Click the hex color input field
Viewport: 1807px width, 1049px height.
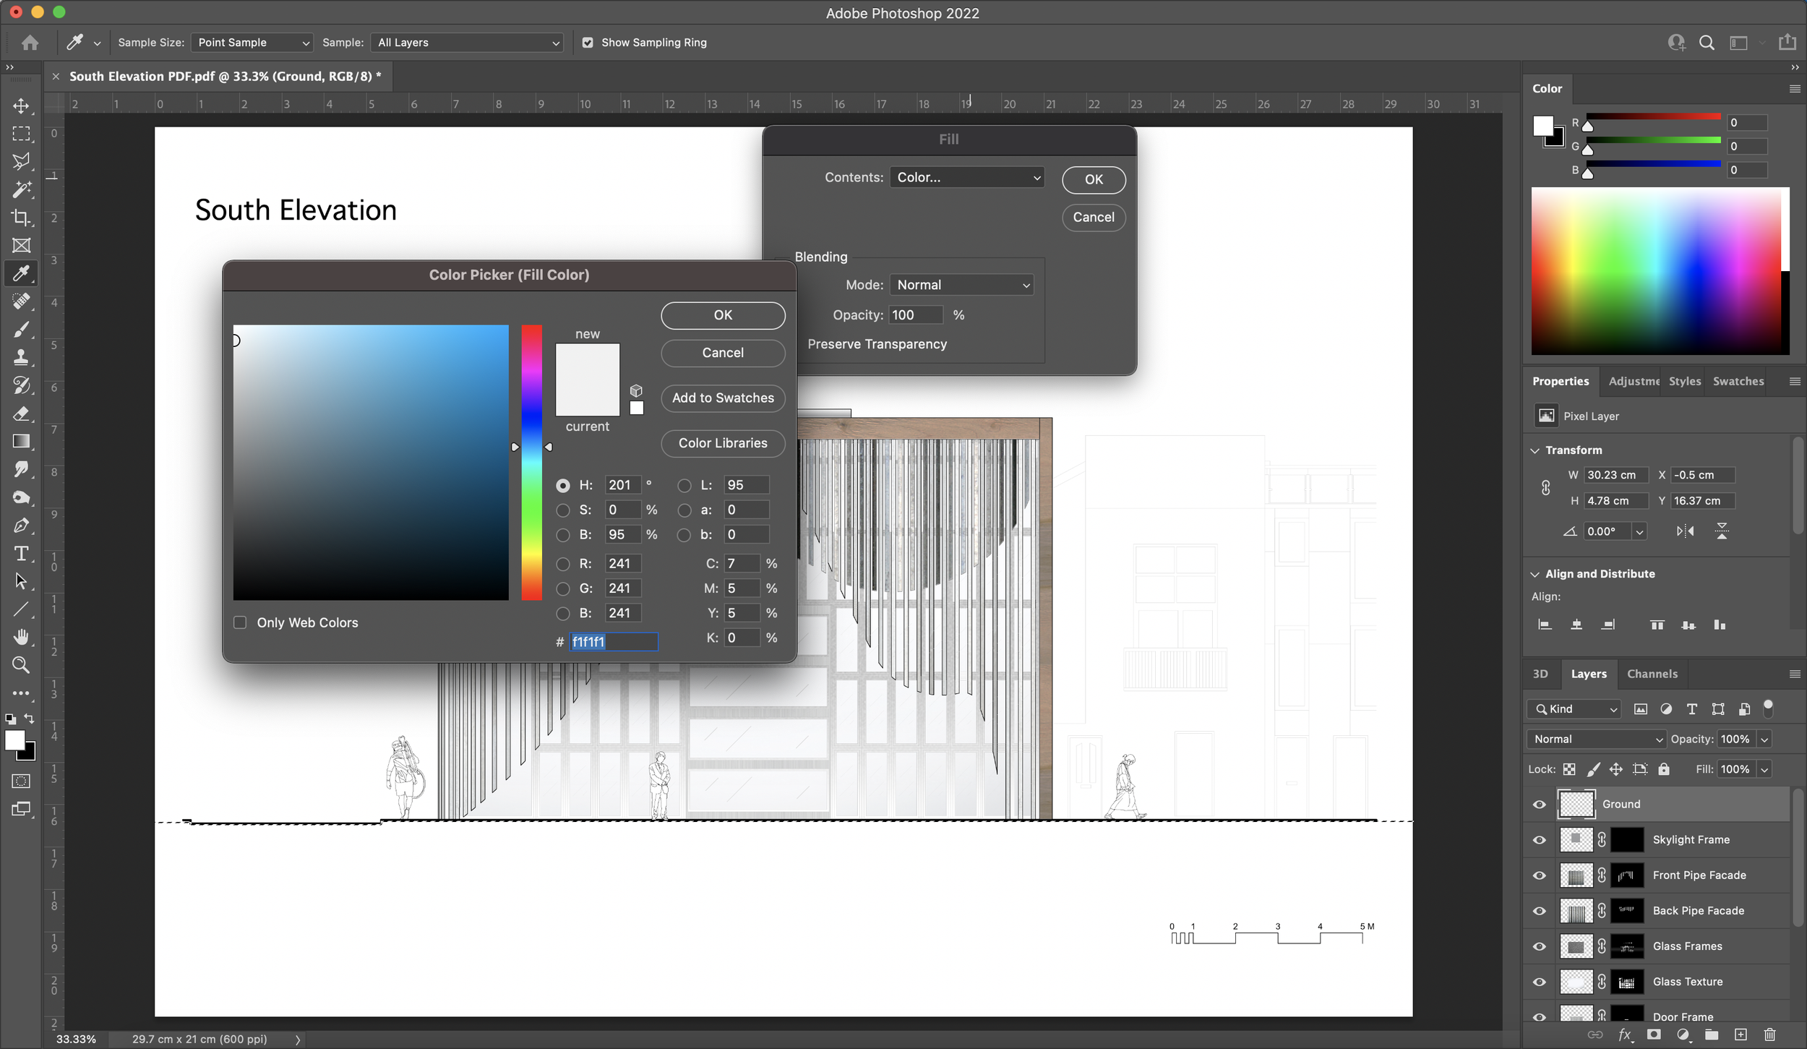[613, 642]
